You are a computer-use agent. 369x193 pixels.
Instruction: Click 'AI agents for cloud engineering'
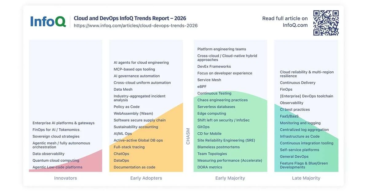(x=141, y=62)
